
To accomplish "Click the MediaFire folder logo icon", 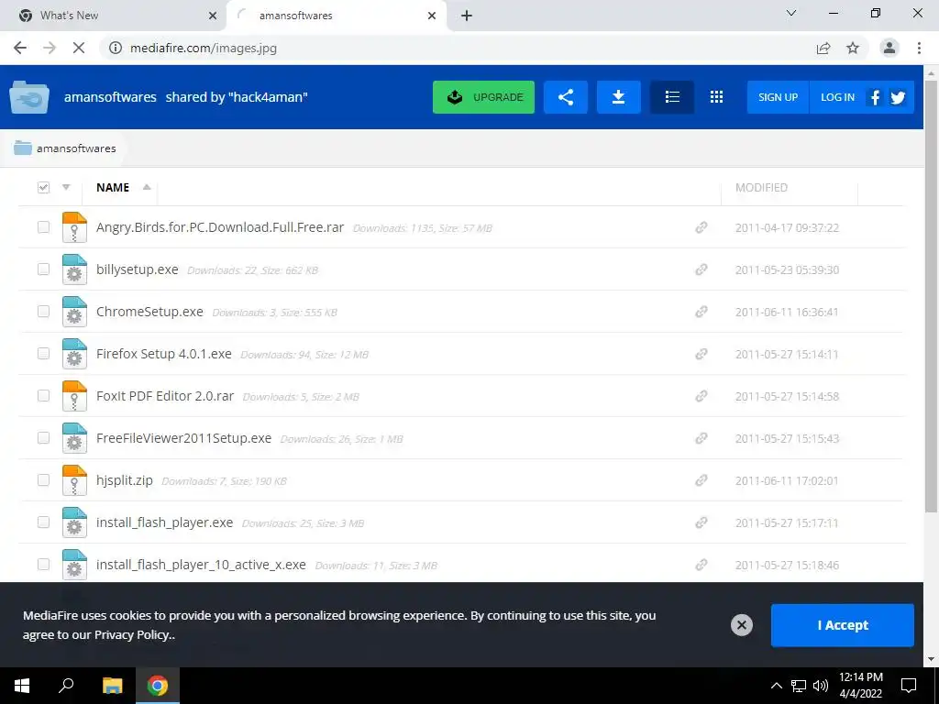I will tap(28, 97).
